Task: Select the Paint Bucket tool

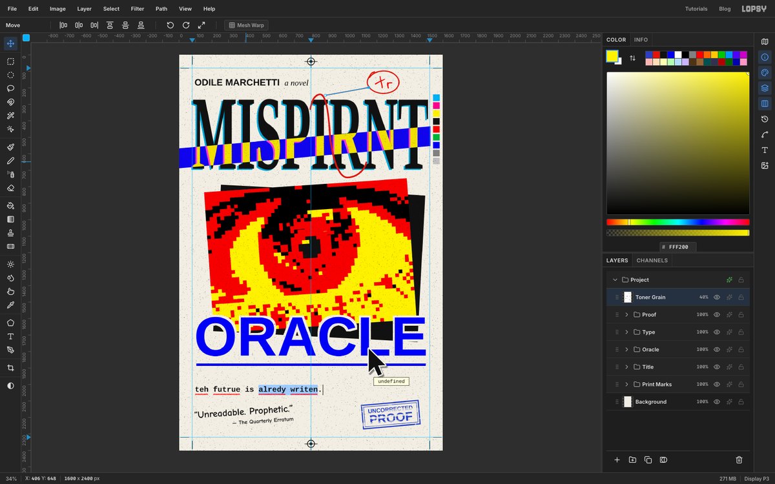Action: 10,206
